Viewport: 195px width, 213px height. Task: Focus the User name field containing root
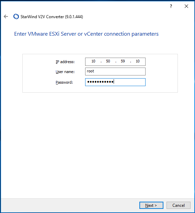(x=115, y=71)
